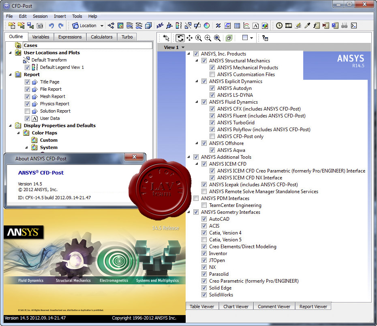Click the Timestep Selector clock icon

279,26
